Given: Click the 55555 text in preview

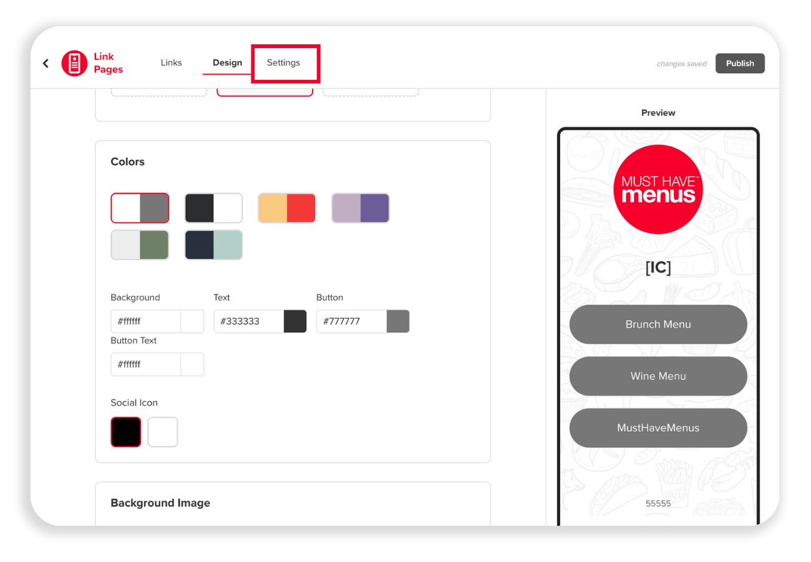Looking at the screenshot, I should point(658,503).
